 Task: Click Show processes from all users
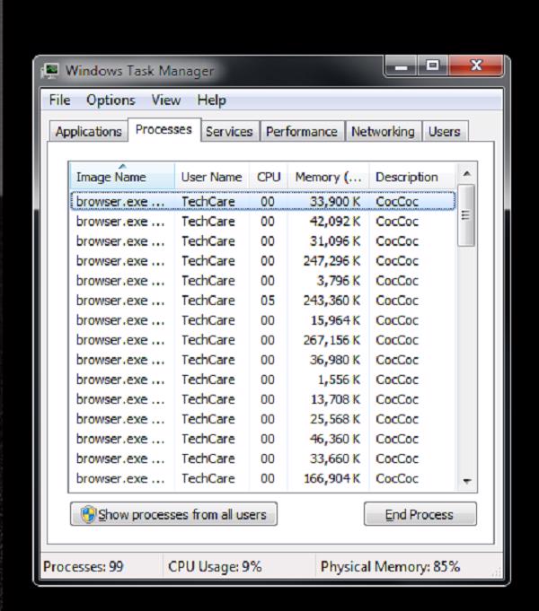(173, 514)
